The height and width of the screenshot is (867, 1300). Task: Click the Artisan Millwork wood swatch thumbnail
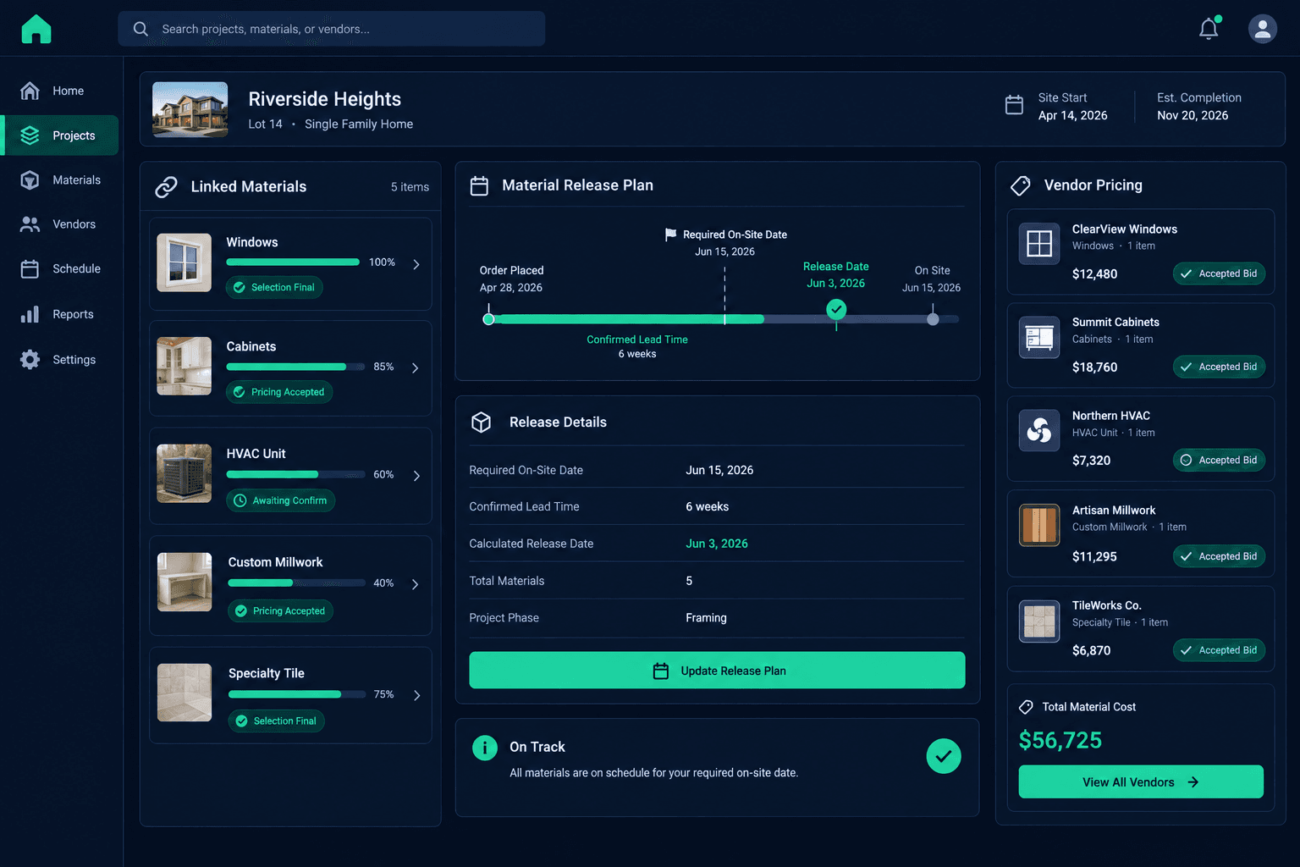pyautogui.click(x=1039, y=526)
